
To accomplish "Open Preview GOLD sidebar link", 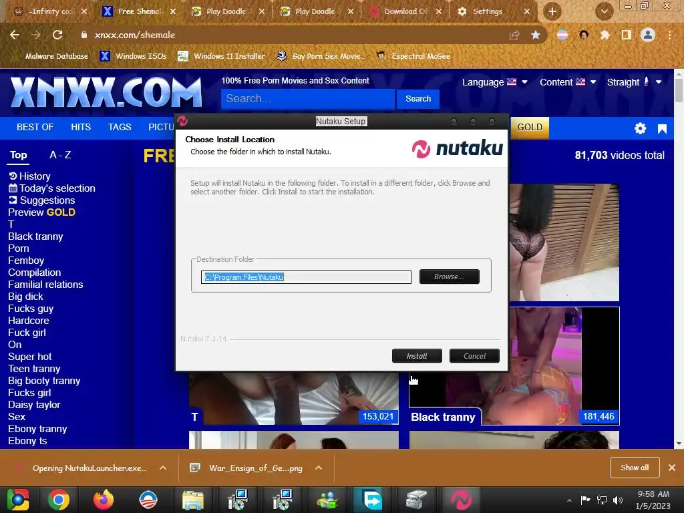I will (x=41, y=212).
